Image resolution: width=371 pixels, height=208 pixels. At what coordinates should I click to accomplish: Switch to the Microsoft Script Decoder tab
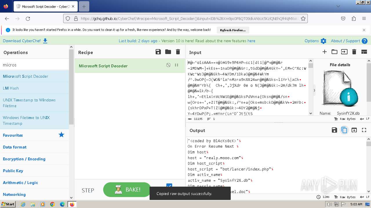coord(46,6)
